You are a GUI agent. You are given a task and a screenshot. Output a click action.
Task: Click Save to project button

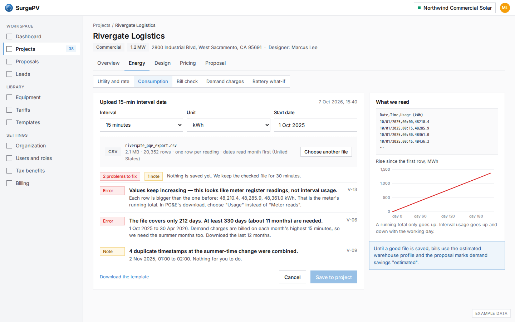pos(334,277)
